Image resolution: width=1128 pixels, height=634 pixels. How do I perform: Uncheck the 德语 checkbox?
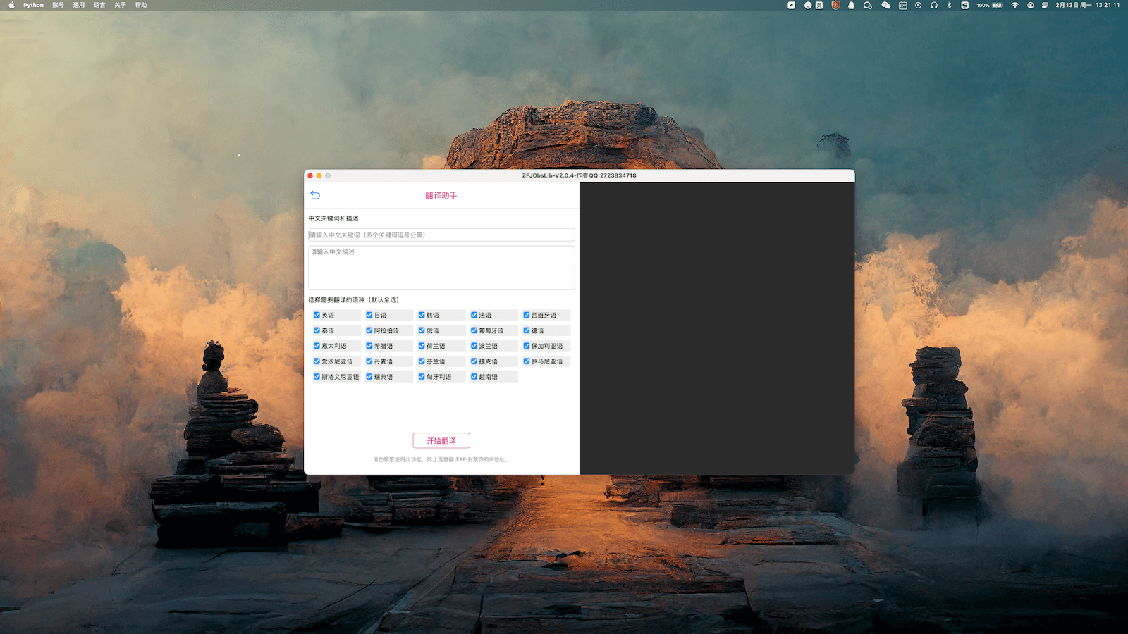527,330
